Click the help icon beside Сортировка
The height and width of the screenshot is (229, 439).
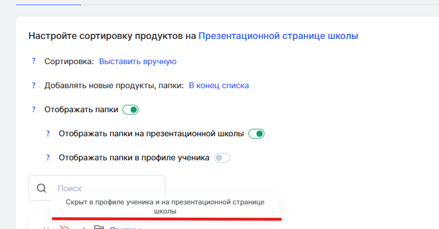(x=34, y=61)
